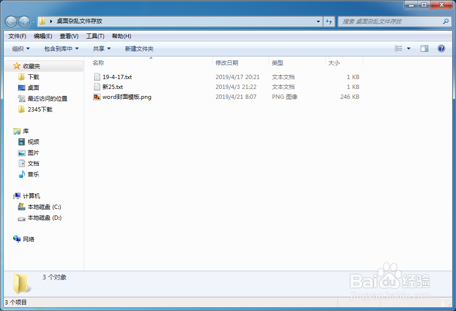Select the file 19-4-17.txt
Viewport: 456px width, 311px height.
tap(117, 77)
